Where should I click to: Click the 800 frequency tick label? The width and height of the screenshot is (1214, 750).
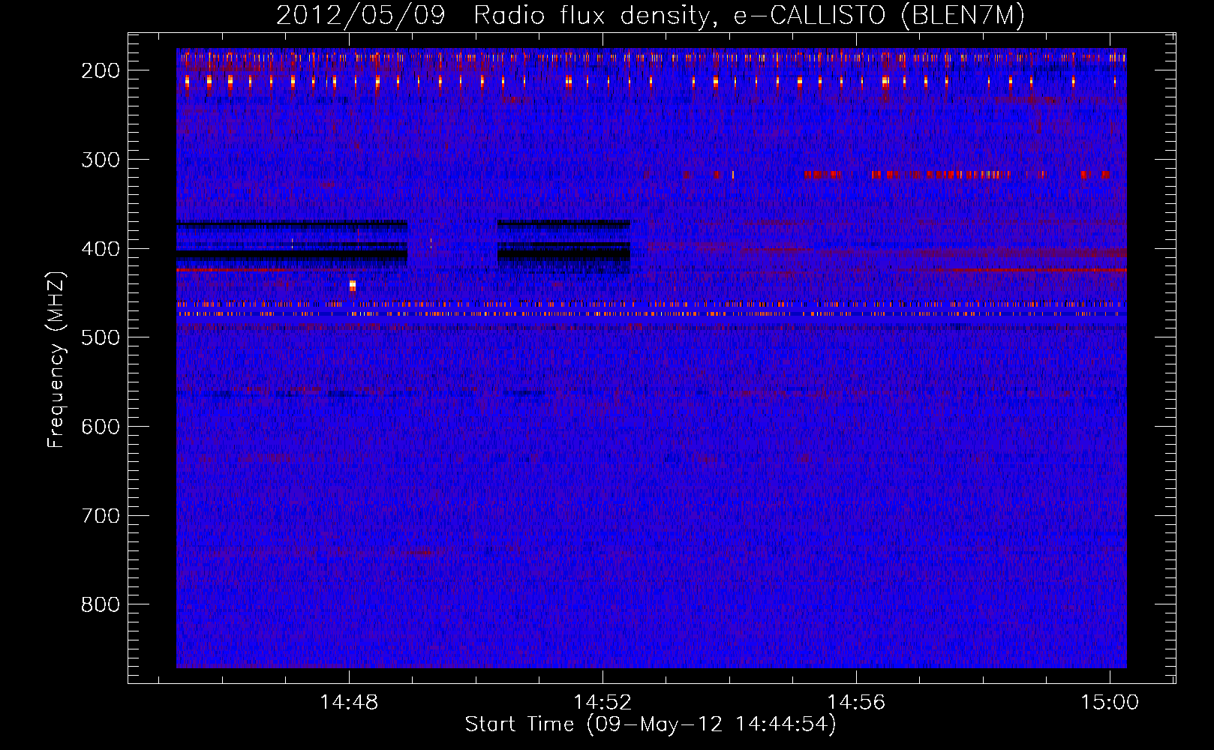coord(101,604)
